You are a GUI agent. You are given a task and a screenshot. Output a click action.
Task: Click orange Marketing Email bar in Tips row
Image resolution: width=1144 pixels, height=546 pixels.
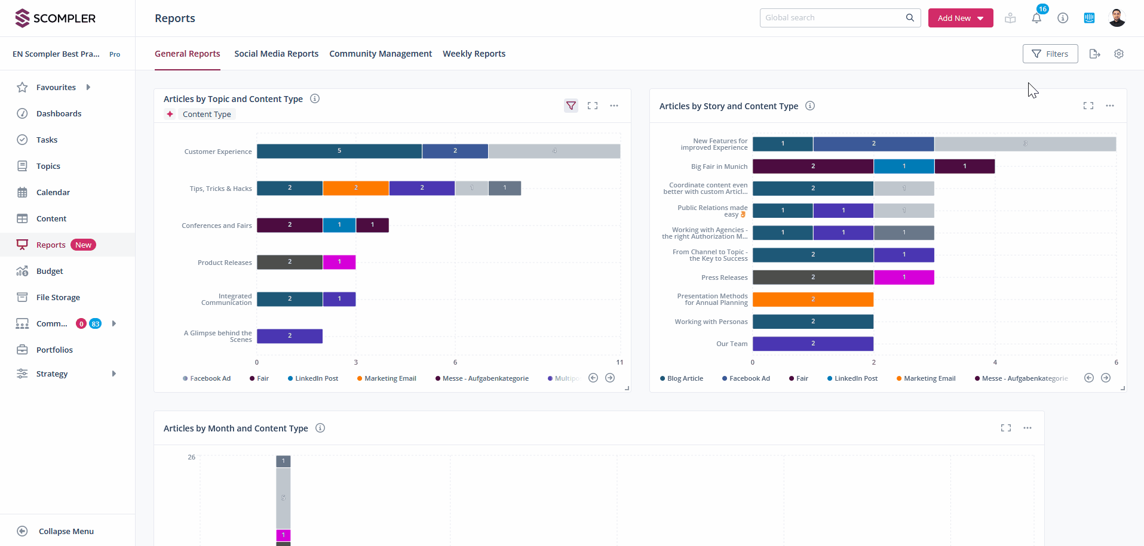pyautogui.click(x=356, y=188)
